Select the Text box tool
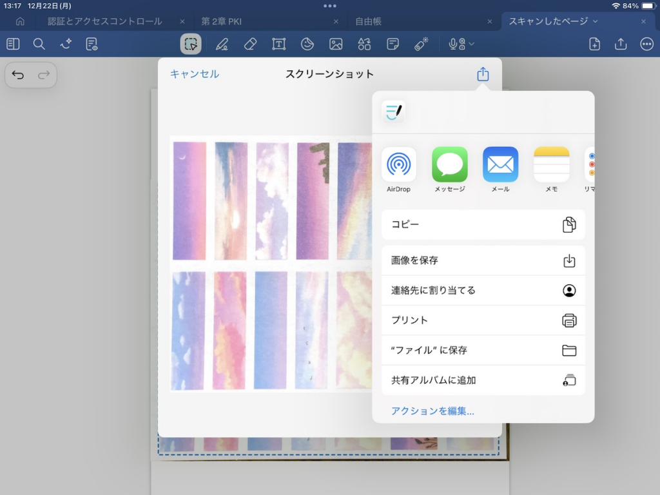 [278, 44]
